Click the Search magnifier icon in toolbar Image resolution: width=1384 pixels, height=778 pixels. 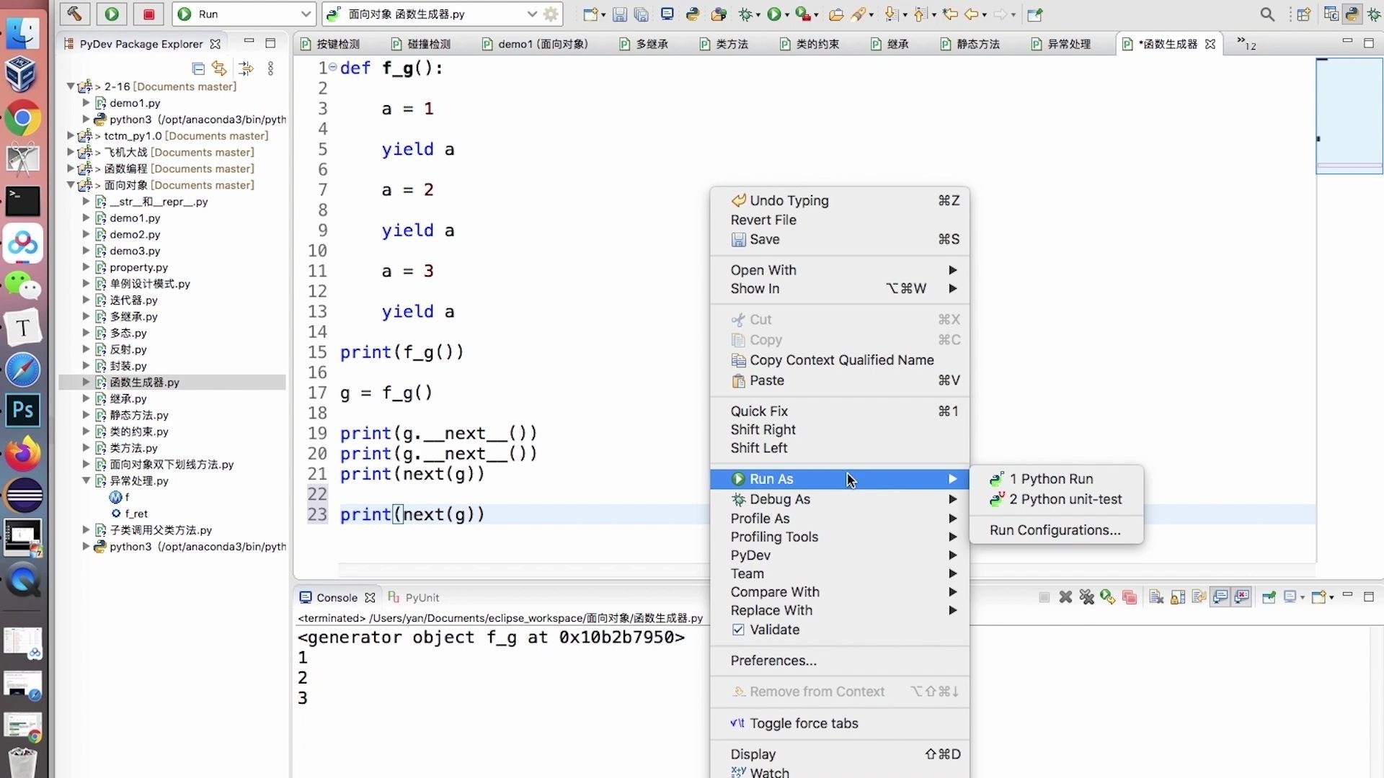[1267, 14]
